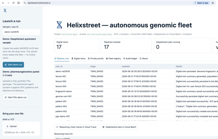Open the browser side panel icon
Screen dimensions: 218x139
[18, 3]
